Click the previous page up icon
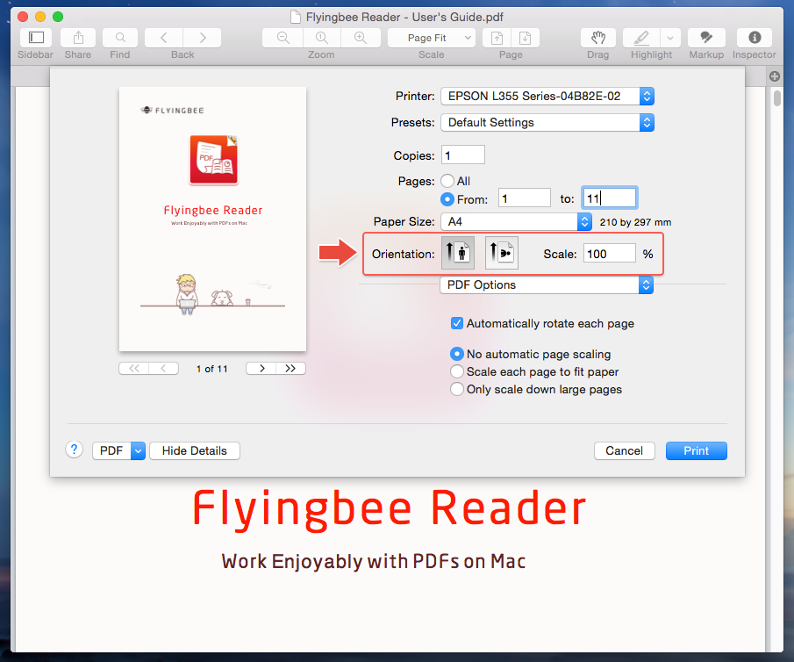794x662 pixels. pyautogui.click(x=497, y=38)
